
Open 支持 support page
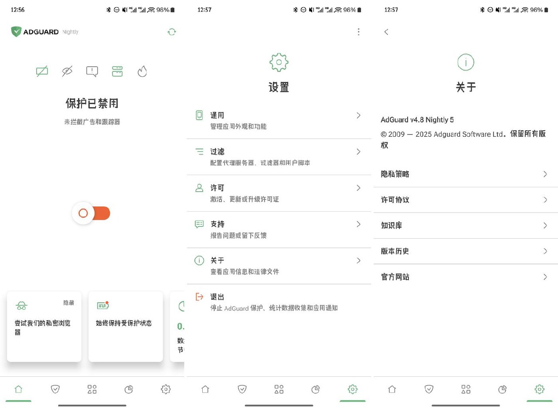[x=279, y=230]
